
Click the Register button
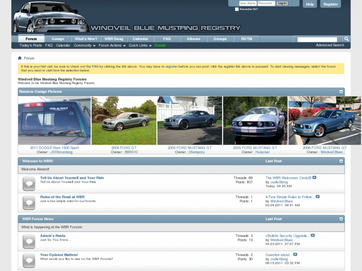pyautogui.click(x=331, y=4)
